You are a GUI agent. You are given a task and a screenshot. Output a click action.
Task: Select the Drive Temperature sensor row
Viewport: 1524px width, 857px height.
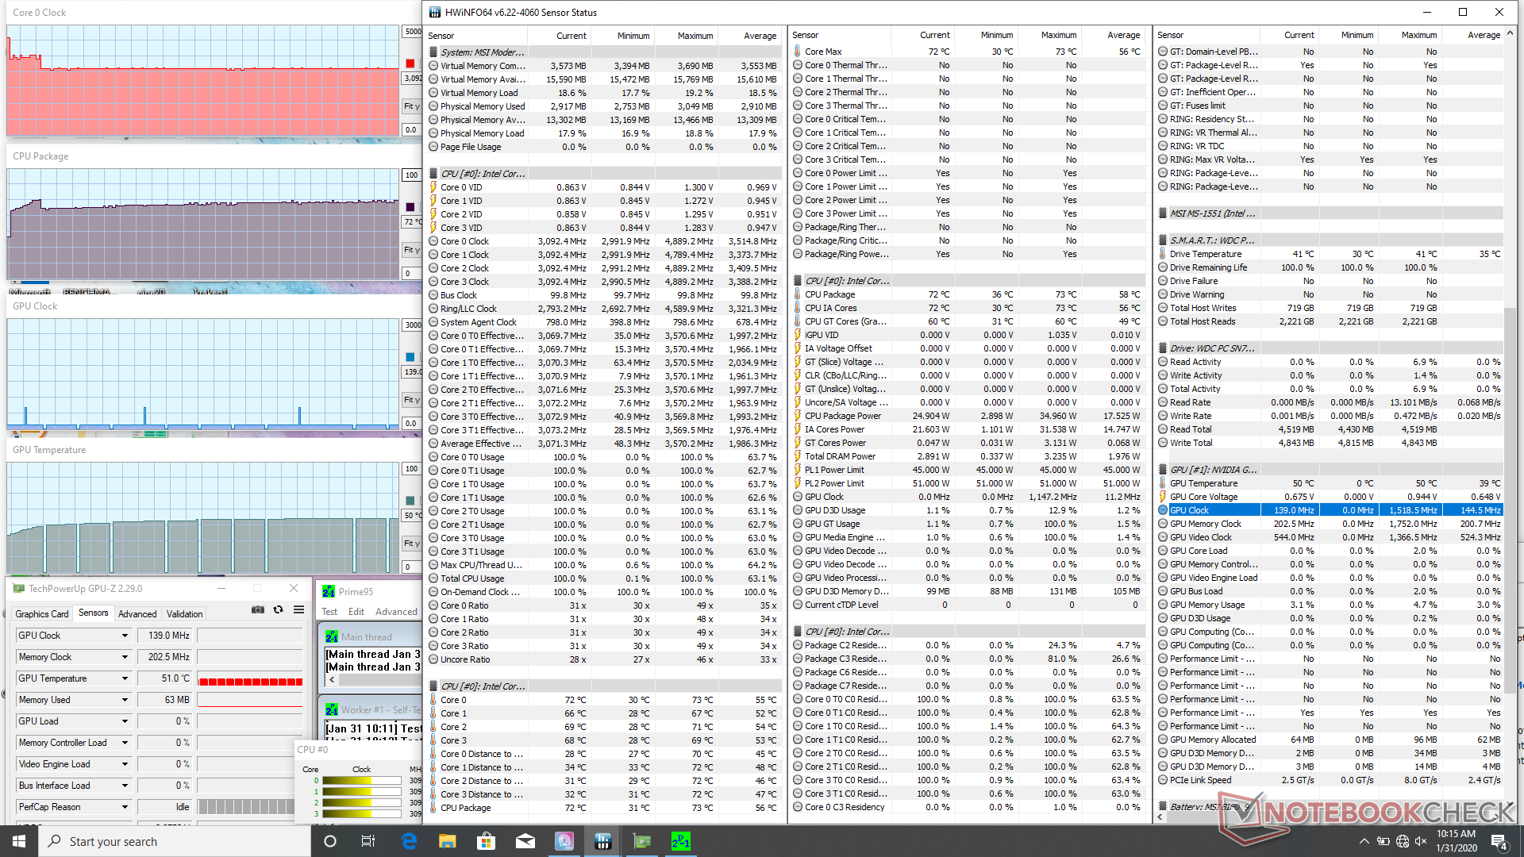pyautogui.click(x=1330, y=254)
